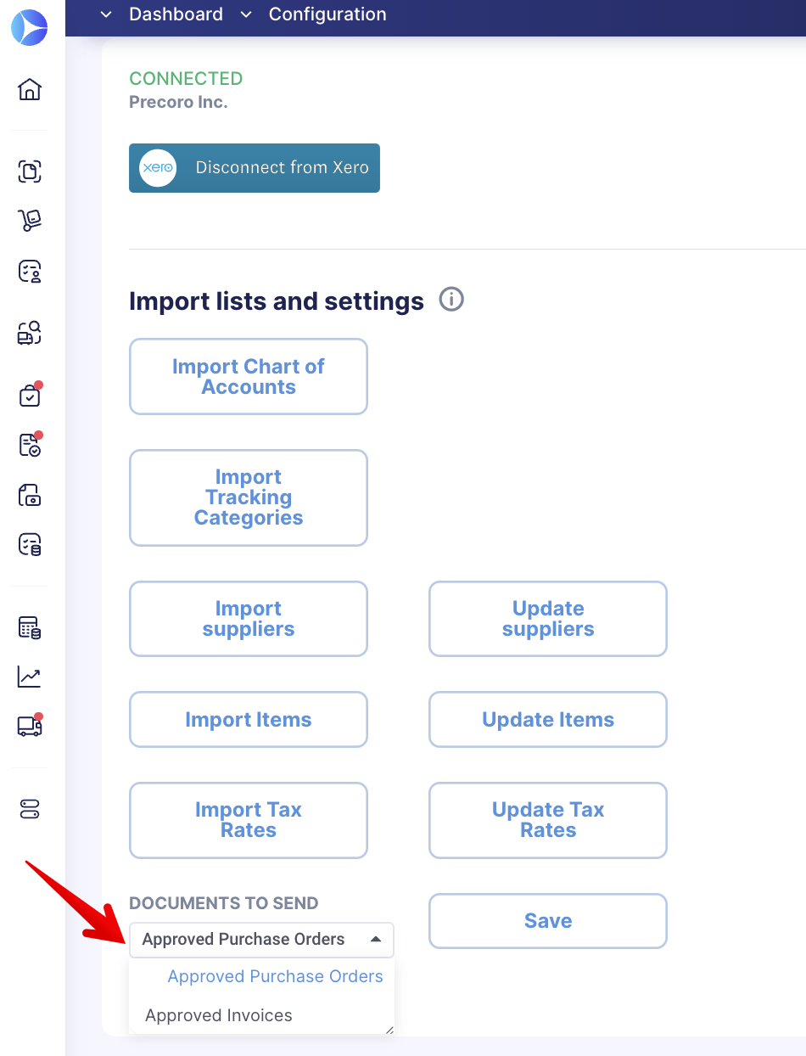Expand the chevron left of Dashboard
The height and width of the screenshot is (1056, 806).
click(105, 14)
